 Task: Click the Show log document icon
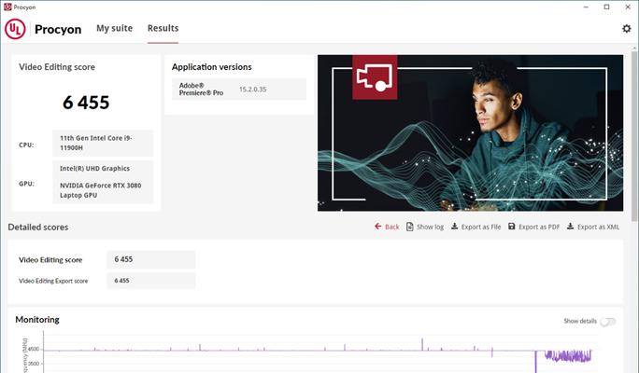coord(409,227)
